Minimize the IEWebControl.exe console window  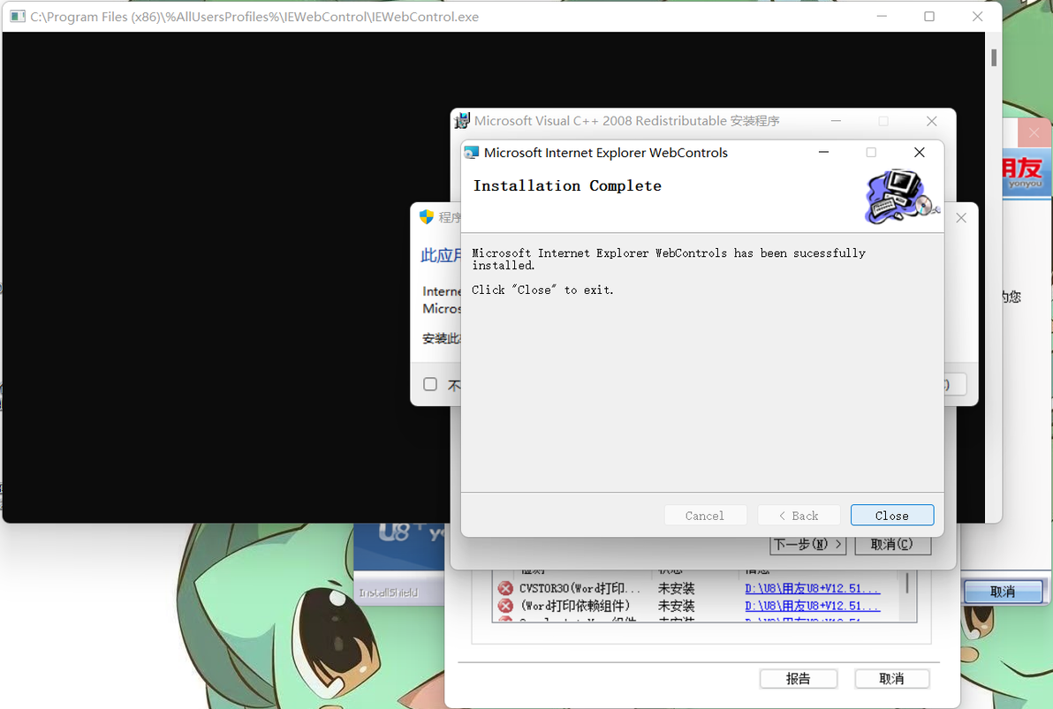click(x=882, y=16)
